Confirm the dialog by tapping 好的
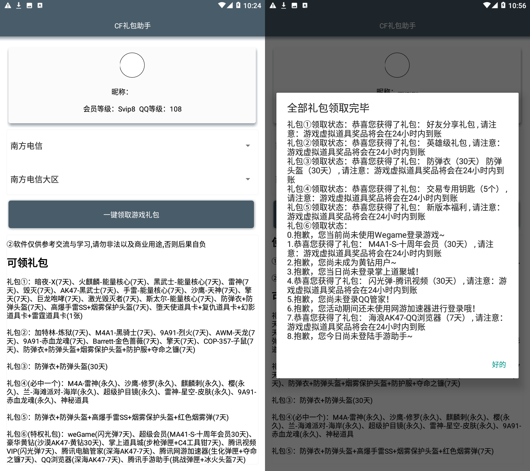 (x=499, y=364)
